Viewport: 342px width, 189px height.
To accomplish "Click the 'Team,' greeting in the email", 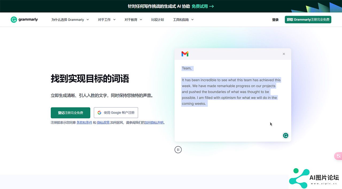I will [187, 68].
